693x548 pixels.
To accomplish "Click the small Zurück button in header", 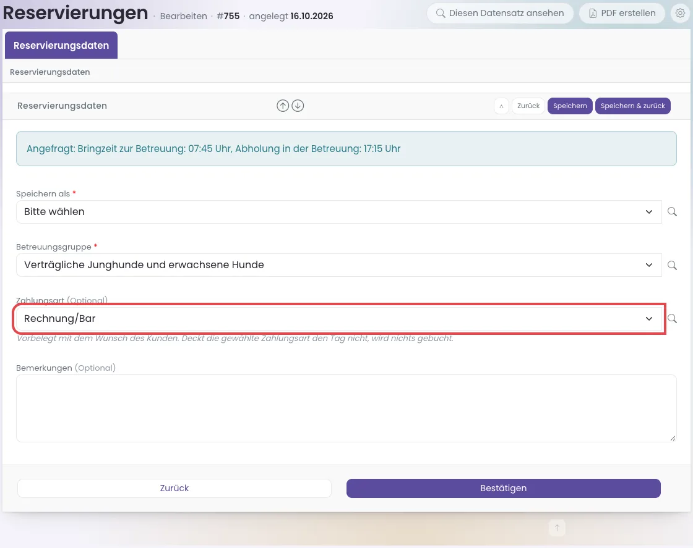I will click(x=528, y=106).
